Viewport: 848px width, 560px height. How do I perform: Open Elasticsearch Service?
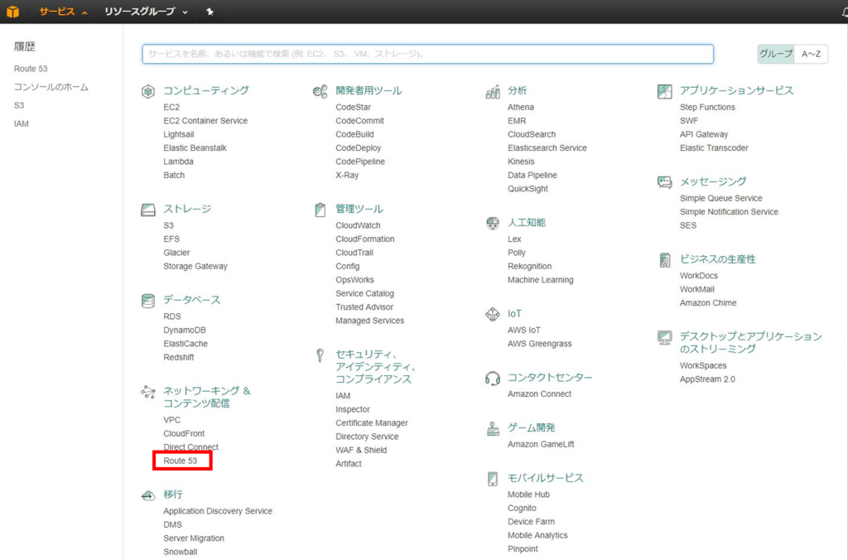click(x=547, y=147)
